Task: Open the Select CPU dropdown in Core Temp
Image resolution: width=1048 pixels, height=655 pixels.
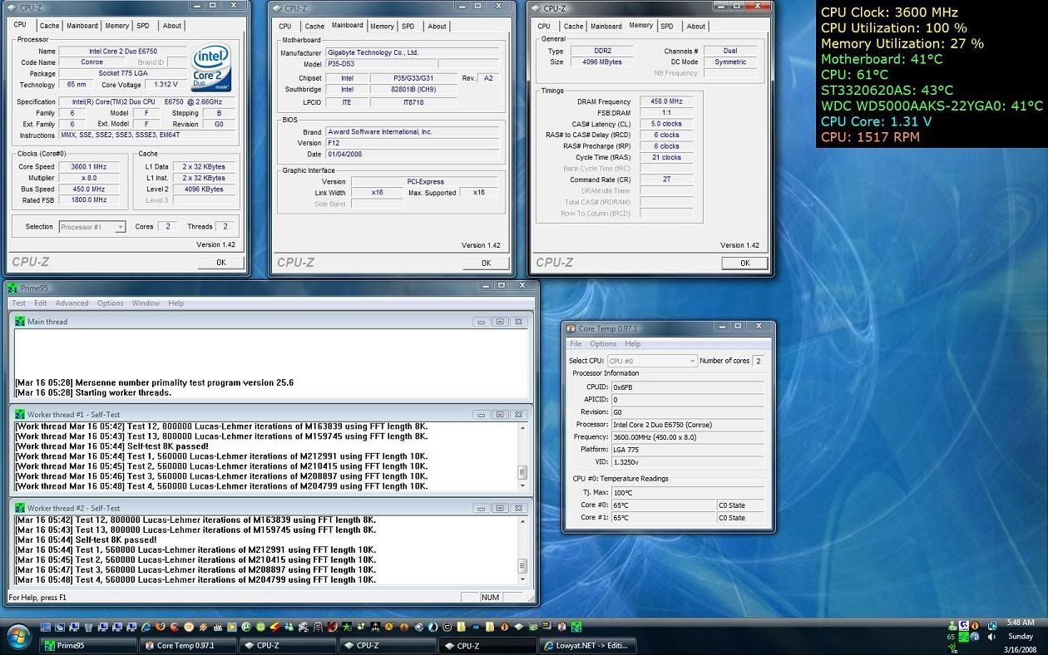Action: 691,361
